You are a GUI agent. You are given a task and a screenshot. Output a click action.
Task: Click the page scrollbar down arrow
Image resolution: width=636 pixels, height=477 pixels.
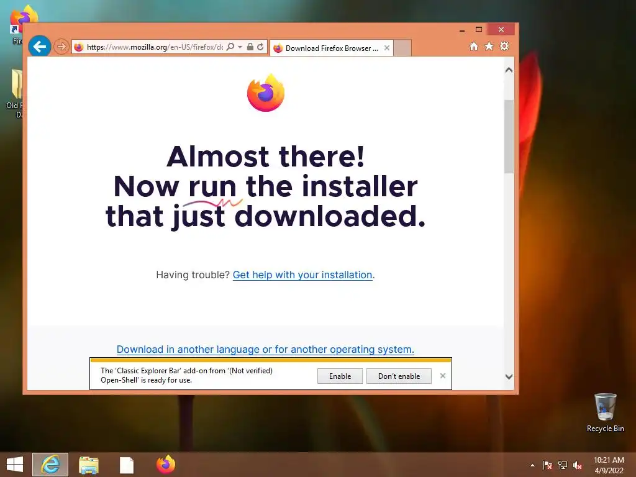click(509, 376)
